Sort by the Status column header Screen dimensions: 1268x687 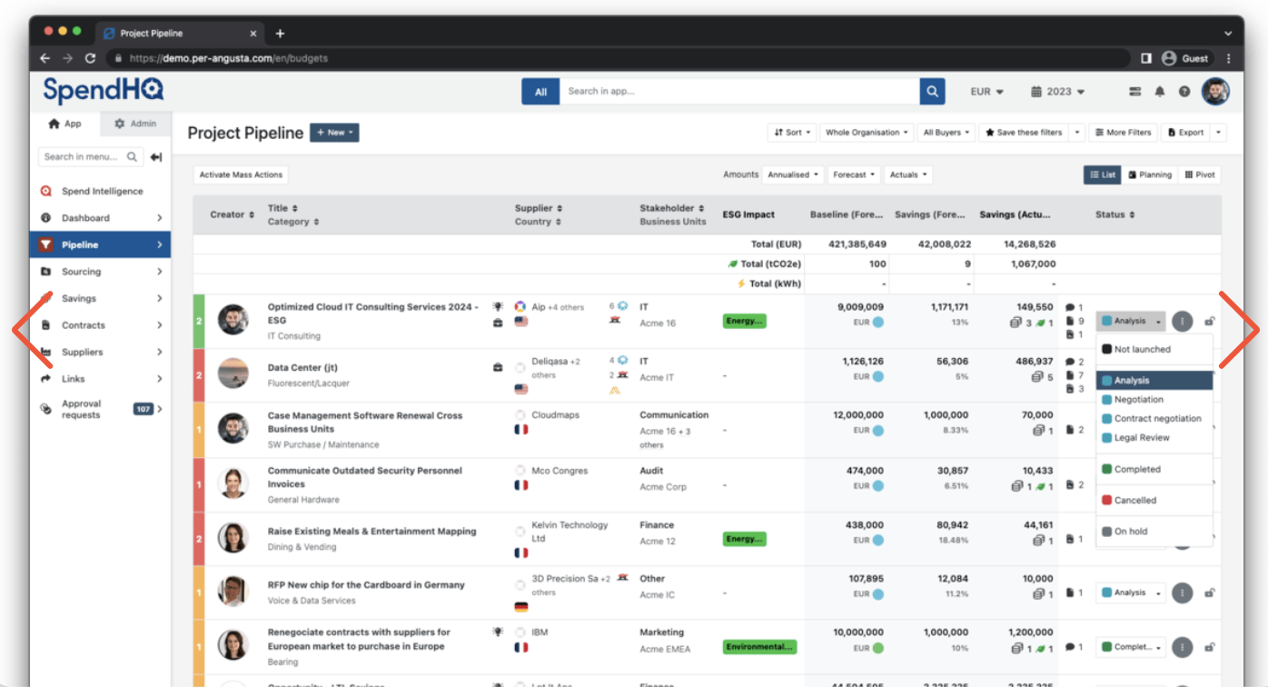point(1115,214)
